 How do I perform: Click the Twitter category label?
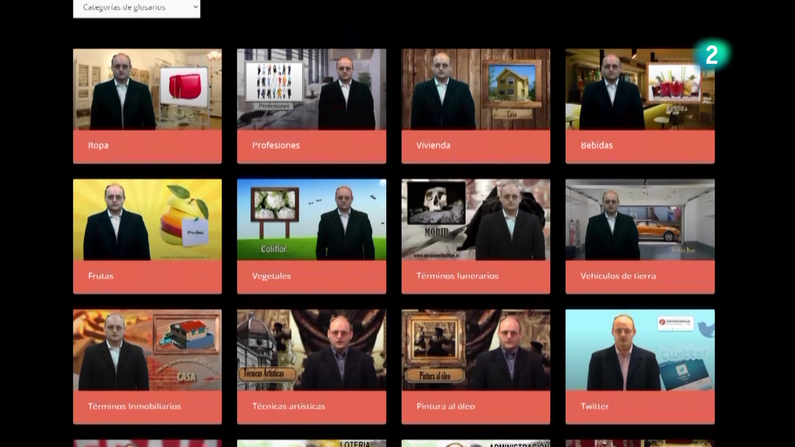tap(595, 406)
